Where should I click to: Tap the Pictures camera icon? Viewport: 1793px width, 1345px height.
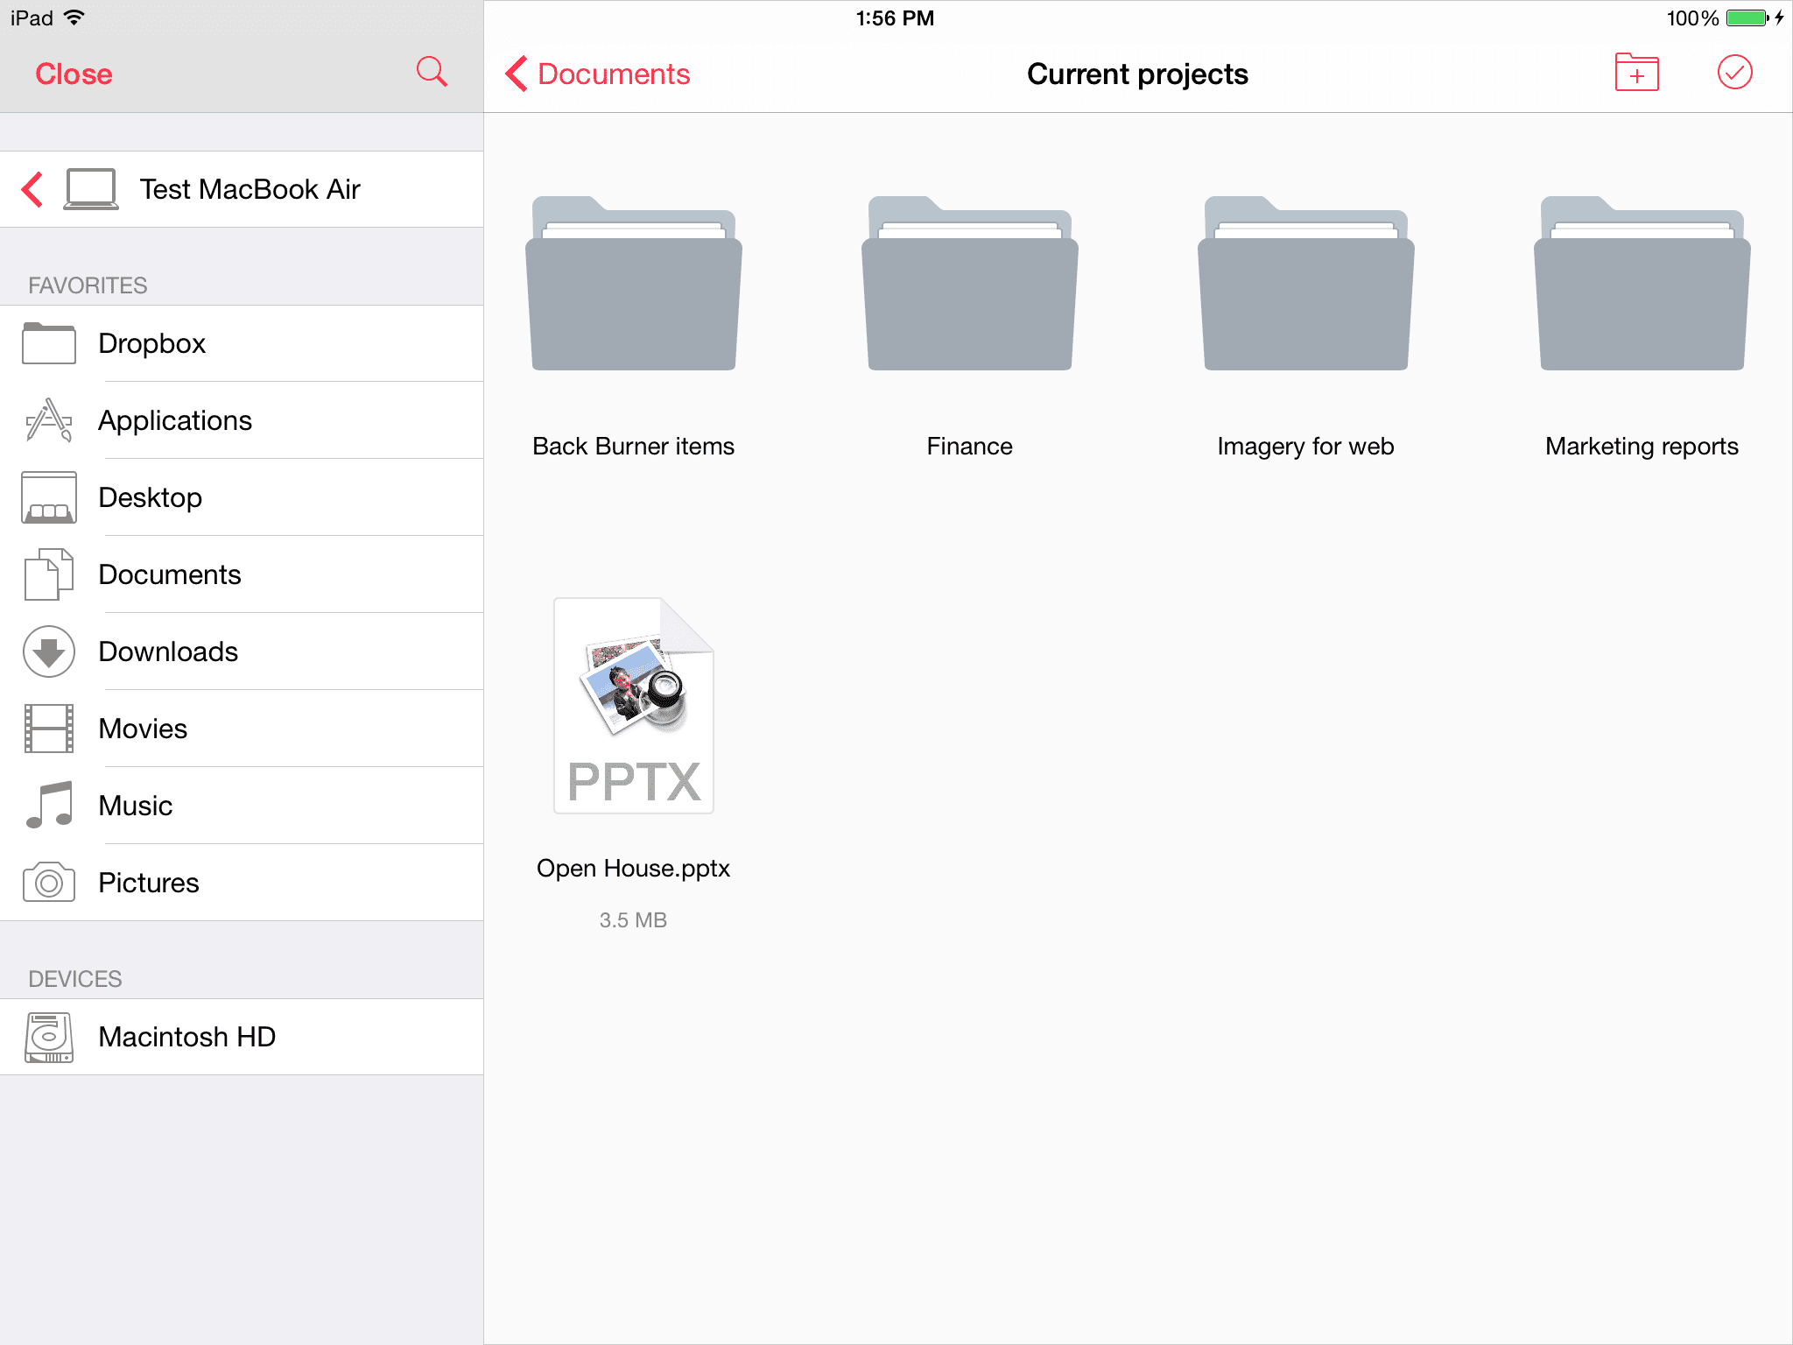[x=49, y=883]
